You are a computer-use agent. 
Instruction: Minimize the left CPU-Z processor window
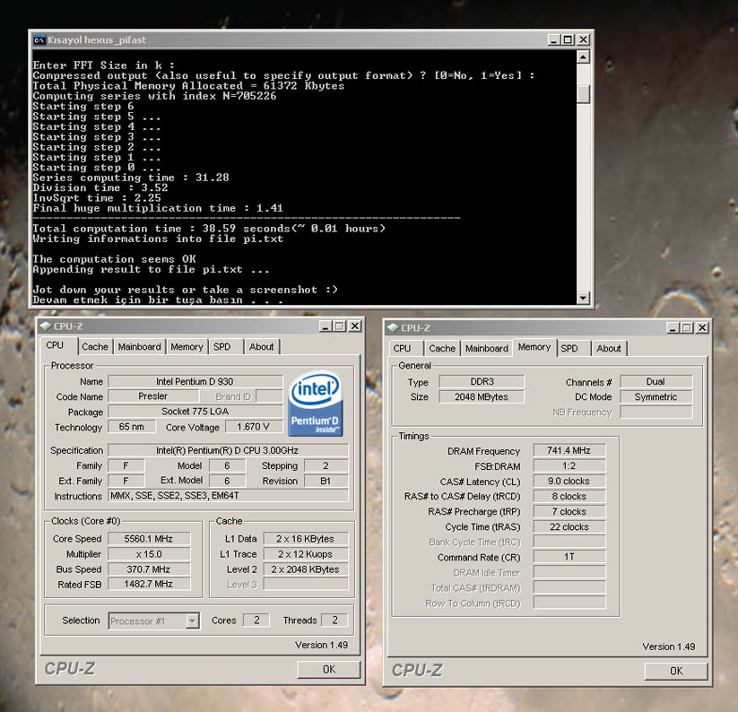click(326, 326)
